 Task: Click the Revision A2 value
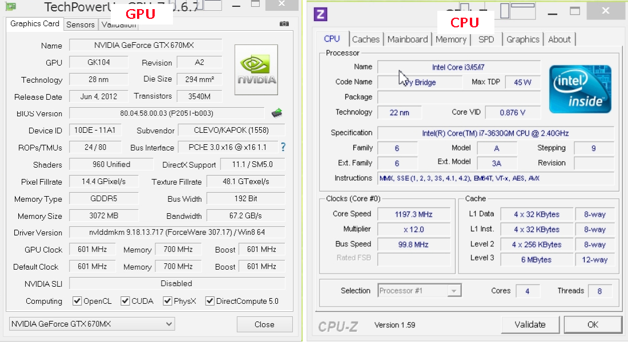199,62
